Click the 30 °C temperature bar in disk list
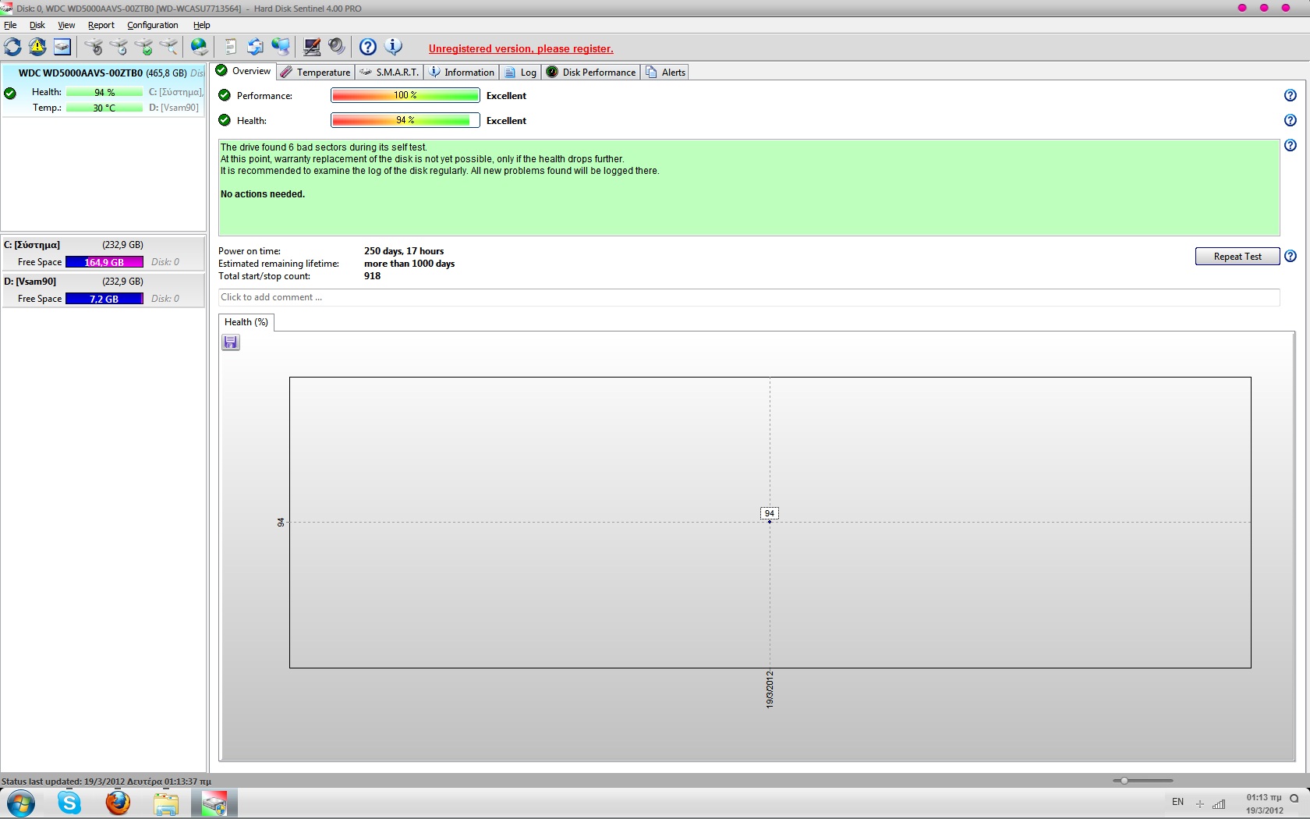The height and width of the screenshot is (819, 1310). (x=104, y=108)
